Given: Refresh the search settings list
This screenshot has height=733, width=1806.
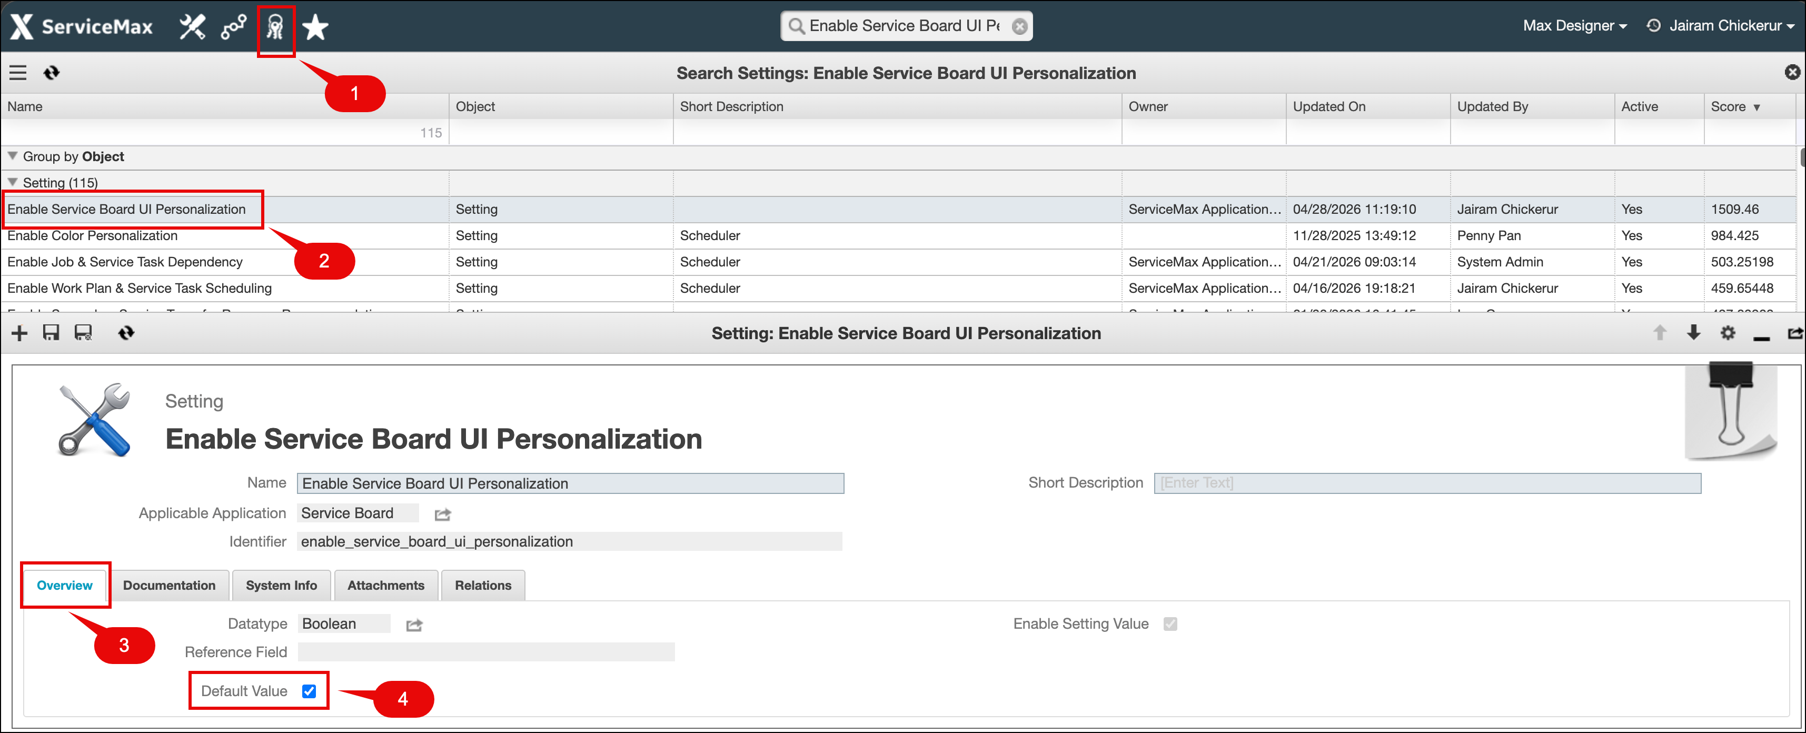Looking at the screenshot, I should pyautogui.click(x=51, y=72).
